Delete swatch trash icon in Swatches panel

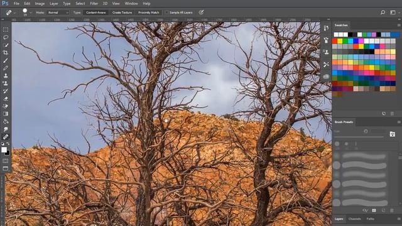point(392,114)
